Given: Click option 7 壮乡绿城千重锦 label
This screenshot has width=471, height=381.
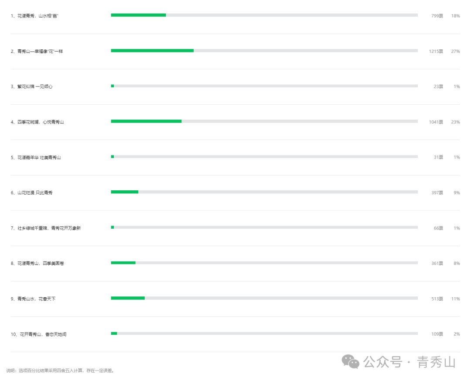Looking at the screenshot, I should point(46,228).
